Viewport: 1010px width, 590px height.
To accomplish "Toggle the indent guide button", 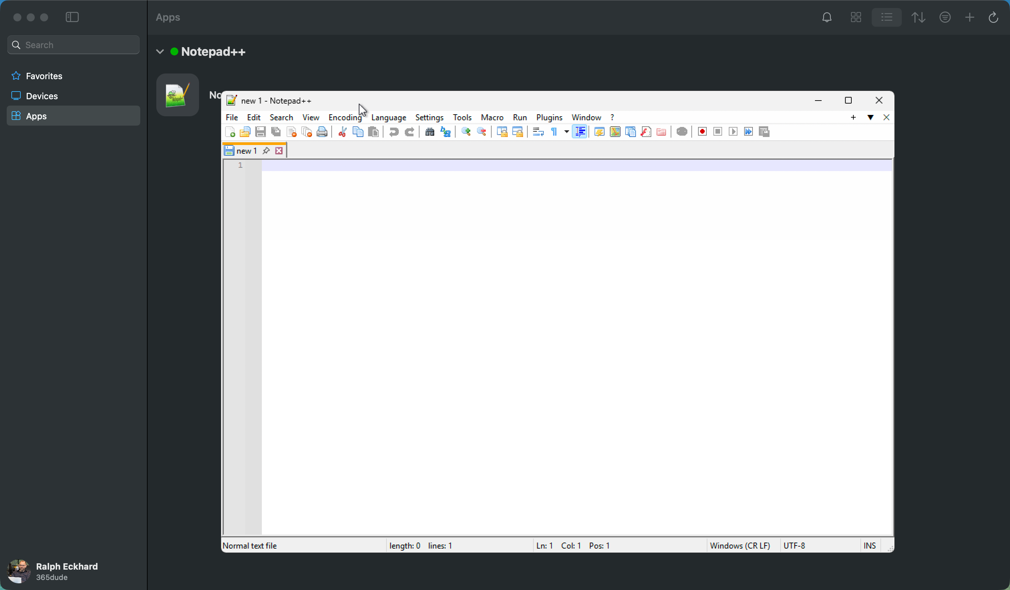I will tap(580, 132).
